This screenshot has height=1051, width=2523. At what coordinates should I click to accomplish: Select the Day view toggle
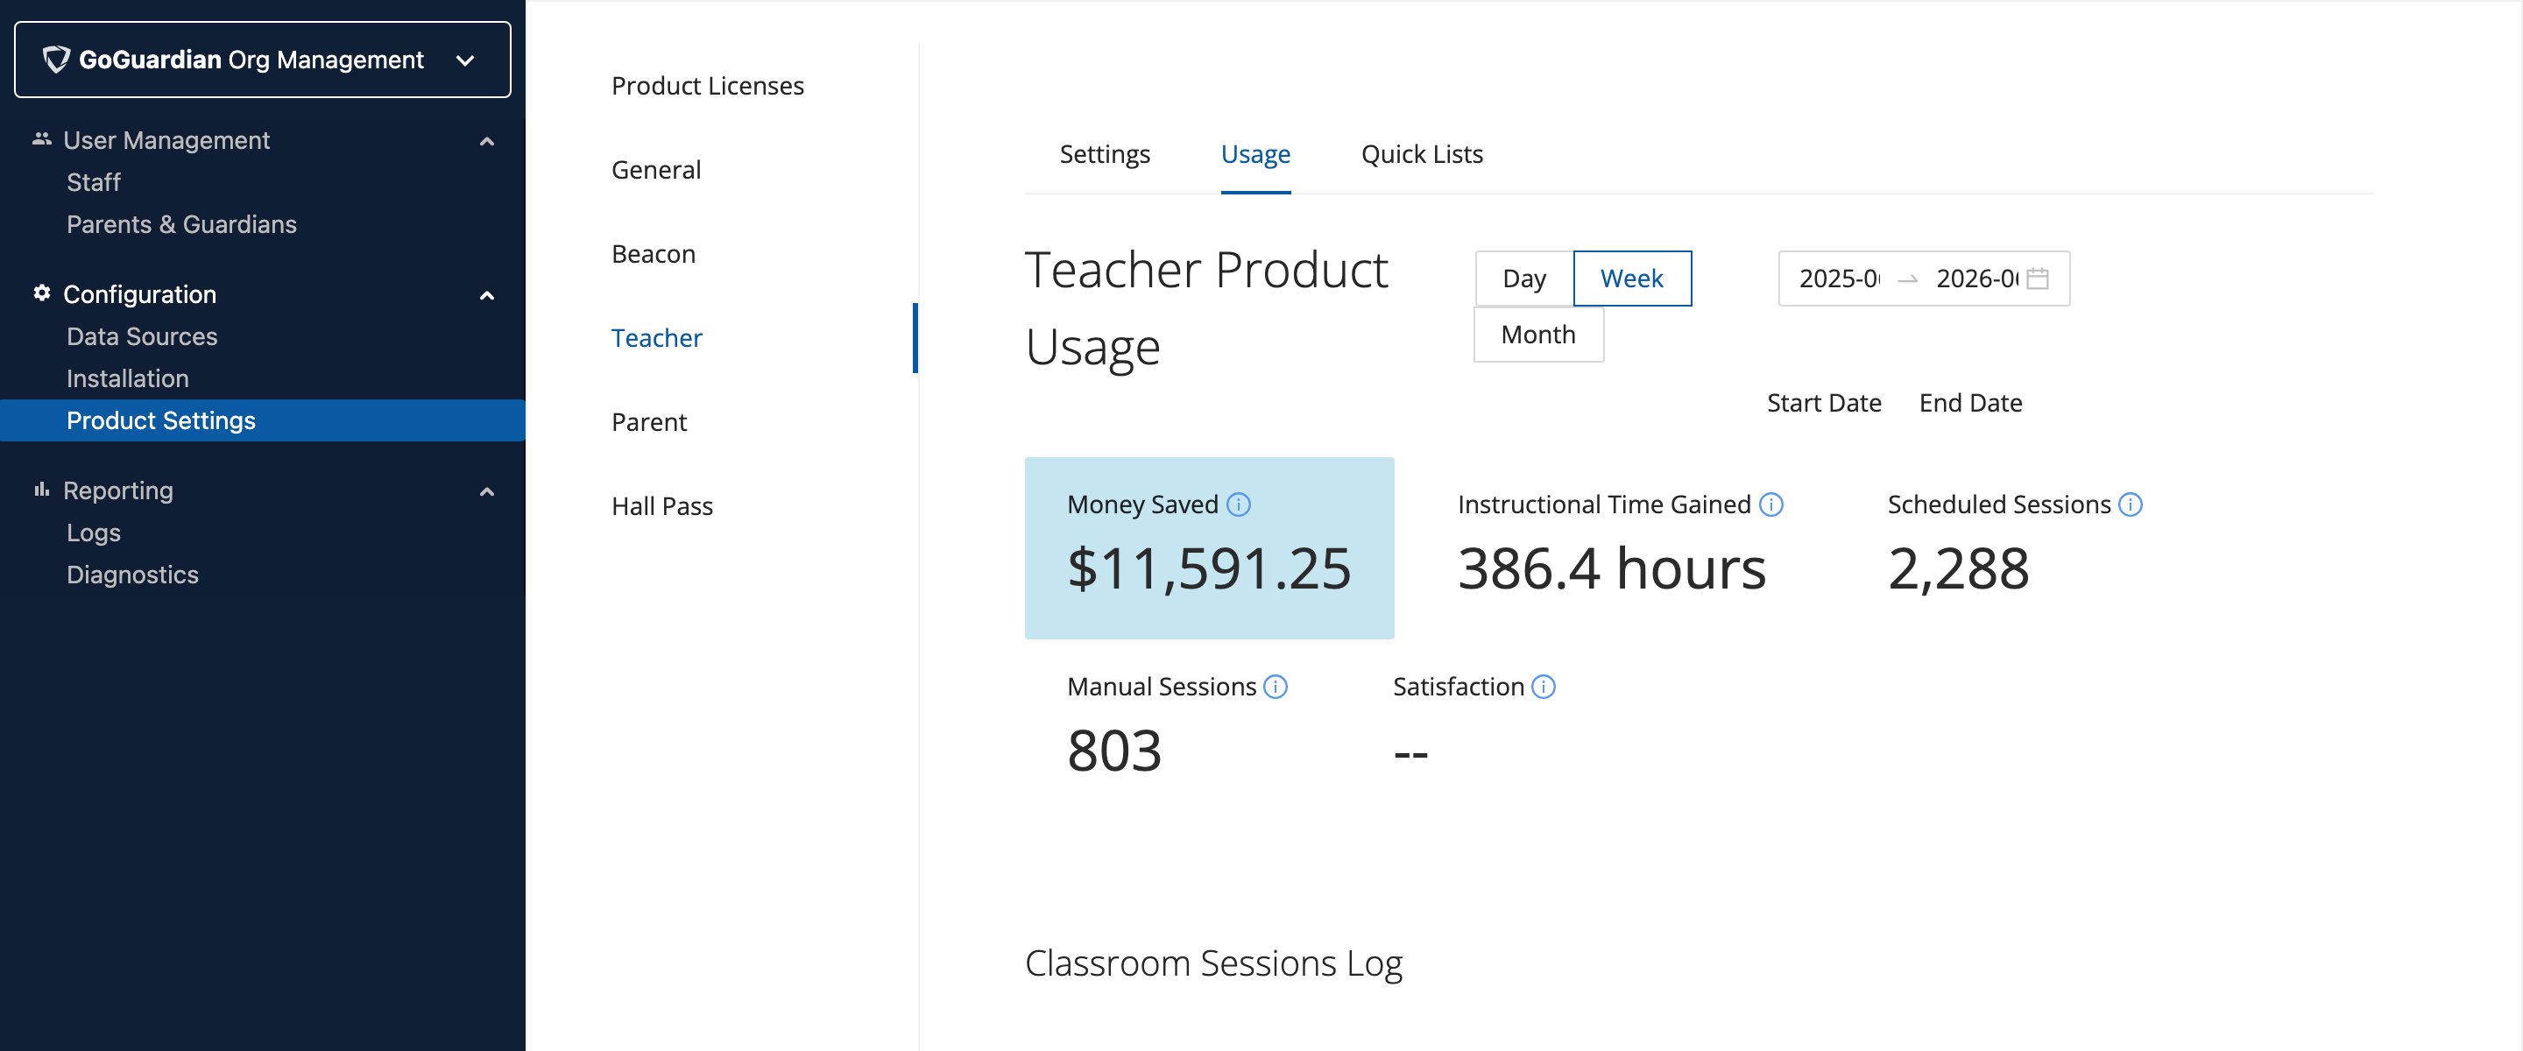pyautogui.click(x=1524, y=279)
